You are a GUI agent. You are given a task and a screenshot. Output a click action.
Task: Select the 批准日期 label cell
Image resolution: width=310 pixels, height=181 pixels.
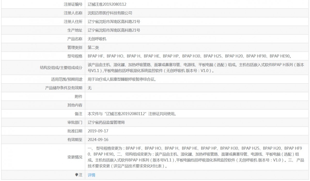(x=43, y=131)
